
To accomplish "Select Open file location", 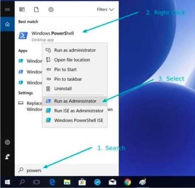I will point(74,60).
